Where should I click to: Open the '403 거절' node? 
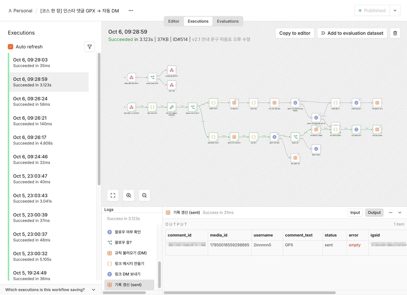172,85
